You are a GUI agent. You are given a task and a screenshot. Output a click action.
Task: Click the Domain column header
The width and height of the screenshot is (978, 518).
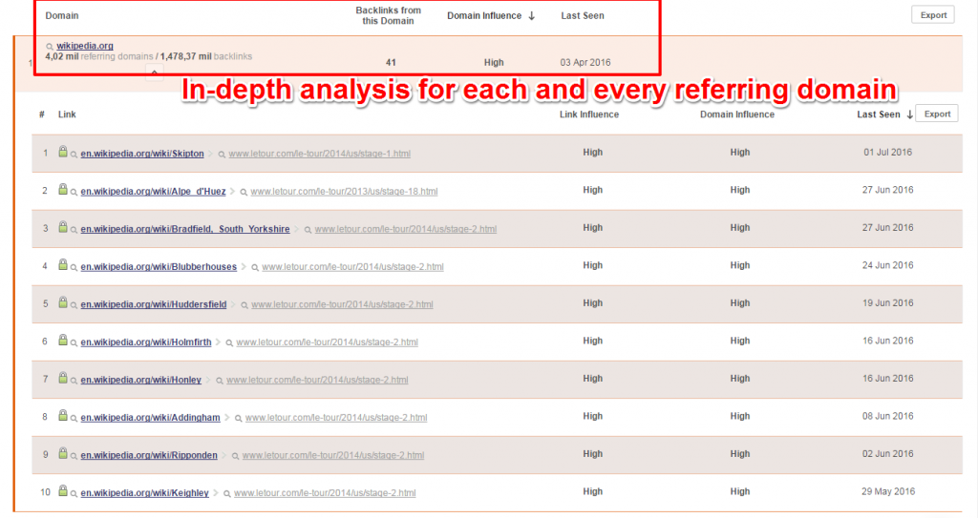click(62, 15)
